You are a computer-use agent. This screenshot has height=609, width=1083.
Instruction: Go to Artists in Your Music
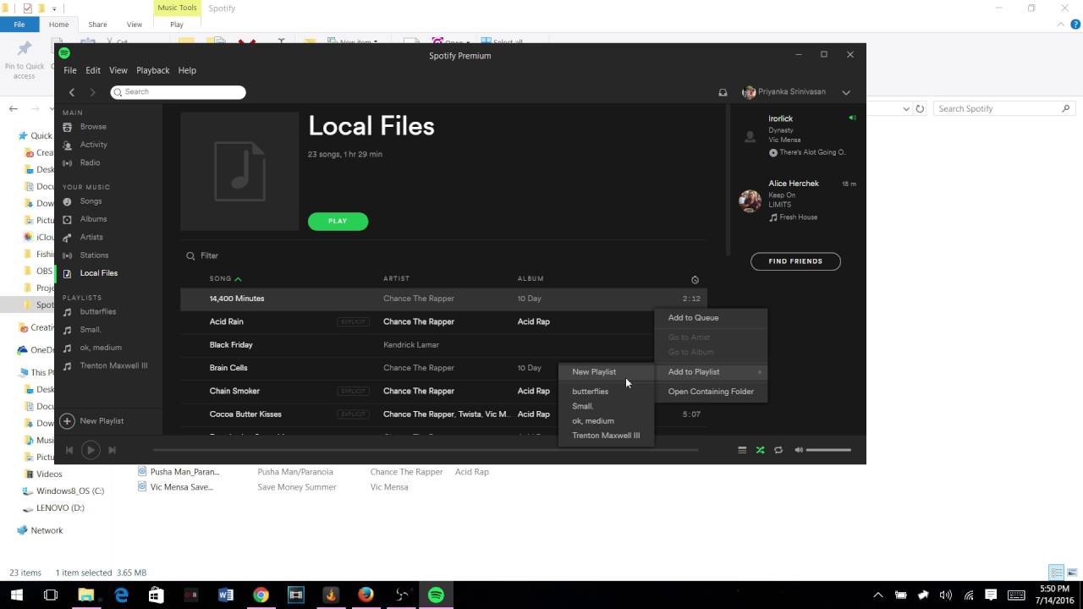[x=91, y=237]
